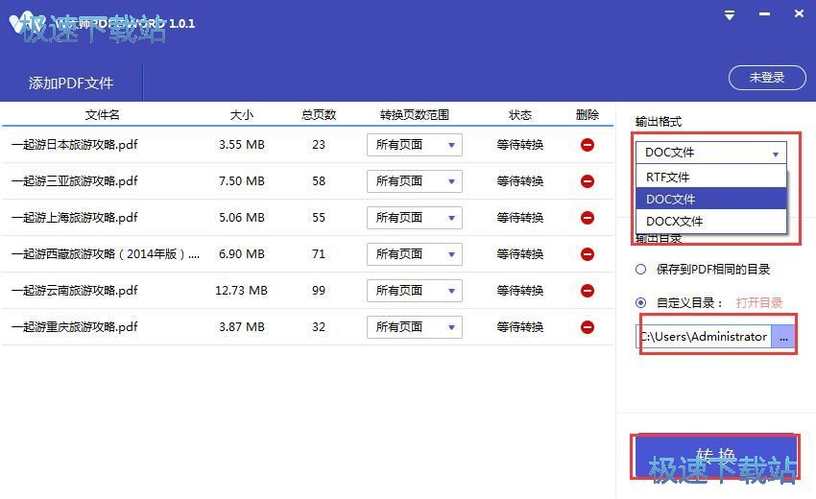Collapse the output format DOC文件 combo box
The image size is (816, 499).
710,153
